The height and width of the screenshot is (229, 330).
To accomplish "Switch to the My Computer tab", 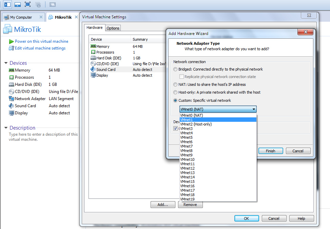I will pos(21,17).
